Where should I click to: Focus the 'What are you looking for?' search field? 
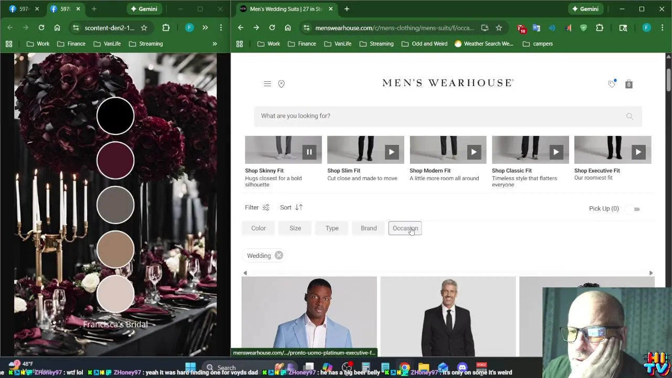pos(448,116)
